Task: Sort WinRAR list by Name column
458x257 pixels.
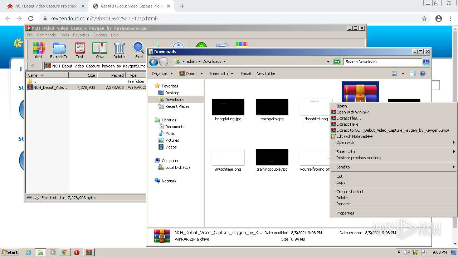Action: [47, 75]
